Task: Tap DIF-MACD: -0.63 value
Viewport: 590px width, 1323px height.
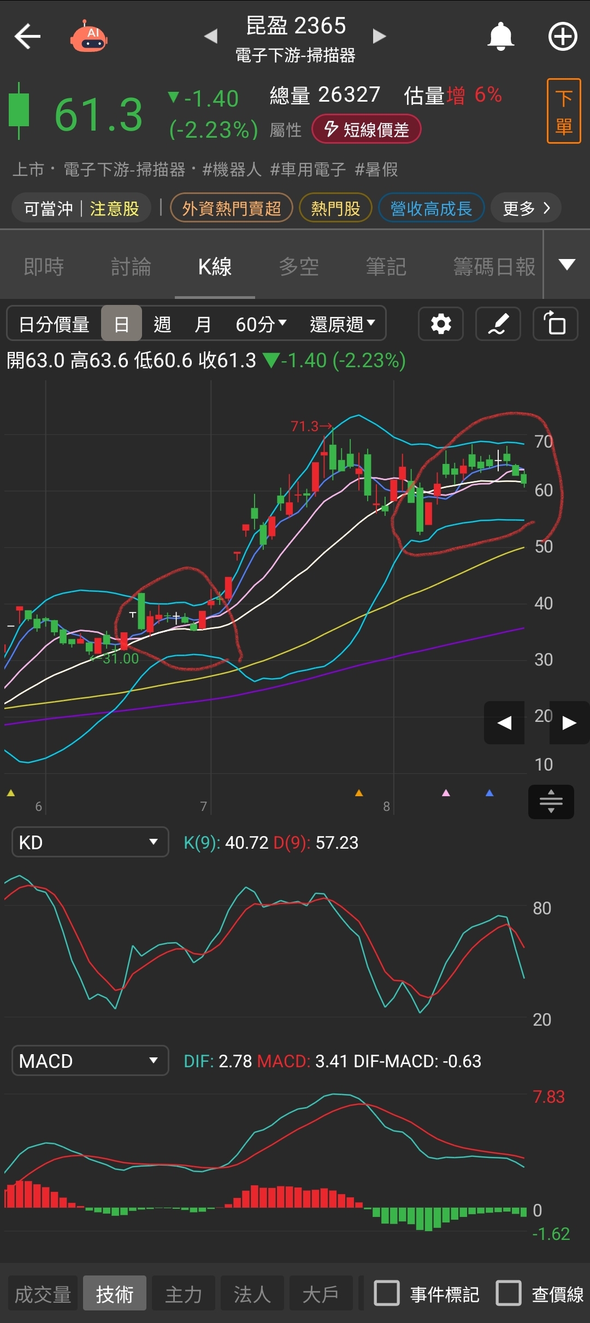Action: pyautogui.click(x=417, y=1061)
